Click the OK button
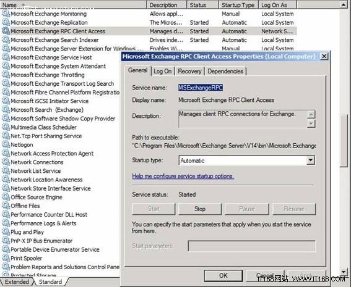The image size is (351, 287). pos(223,275)
